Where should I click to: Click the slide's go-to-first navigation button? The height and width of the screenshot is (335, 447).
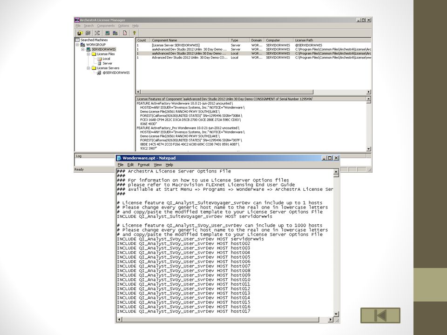point(380,315)
